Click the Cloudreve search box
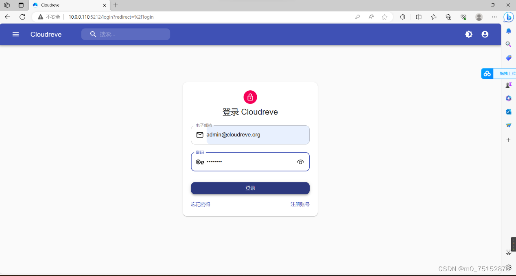 pos(125,34)
